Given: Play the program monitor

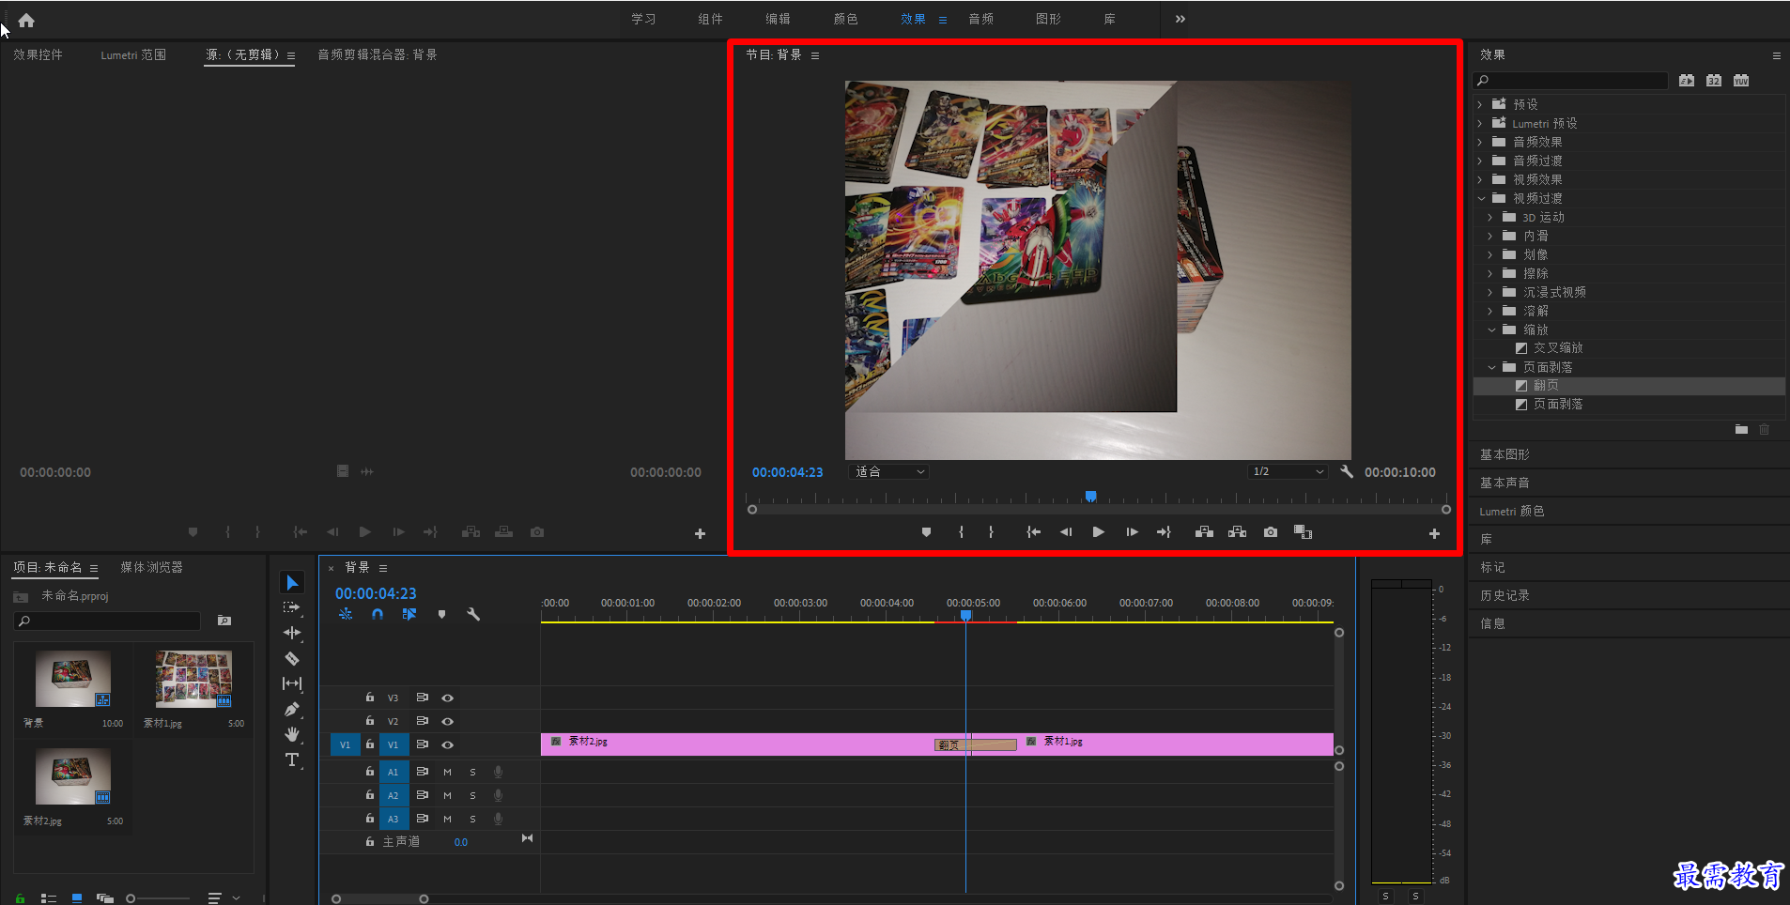Looking at the screenshot, I should 1099,532.
